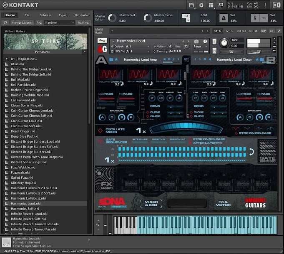Toggle the Ext sync button
The image size is (284, 254).
pos(186,16)
